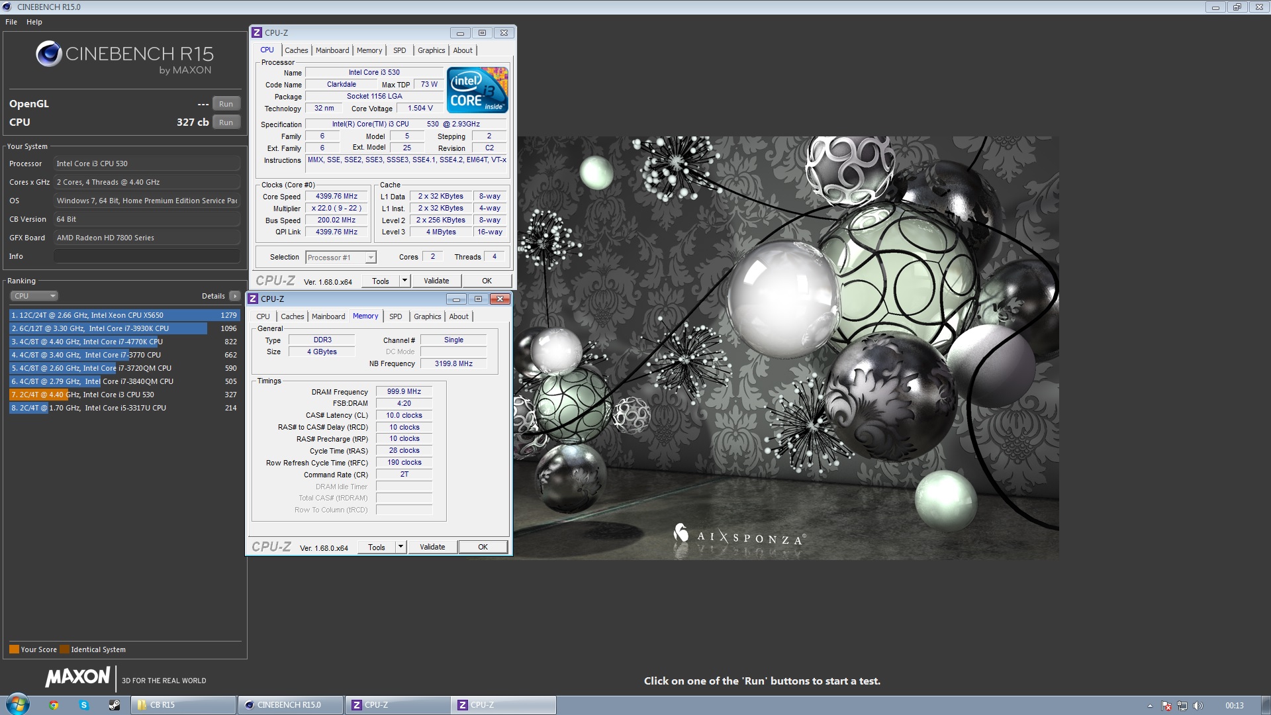
Task: Switch to Memory tab in upper CPU-Z
Action: point(369,50)
